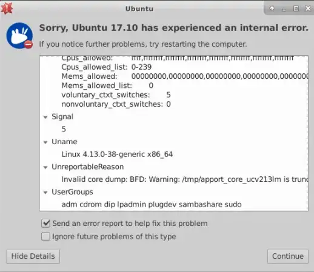The image size is (314, 272).
Task: Click the keep-above up-arrow titlebar icon
Action: coord(272,8)
